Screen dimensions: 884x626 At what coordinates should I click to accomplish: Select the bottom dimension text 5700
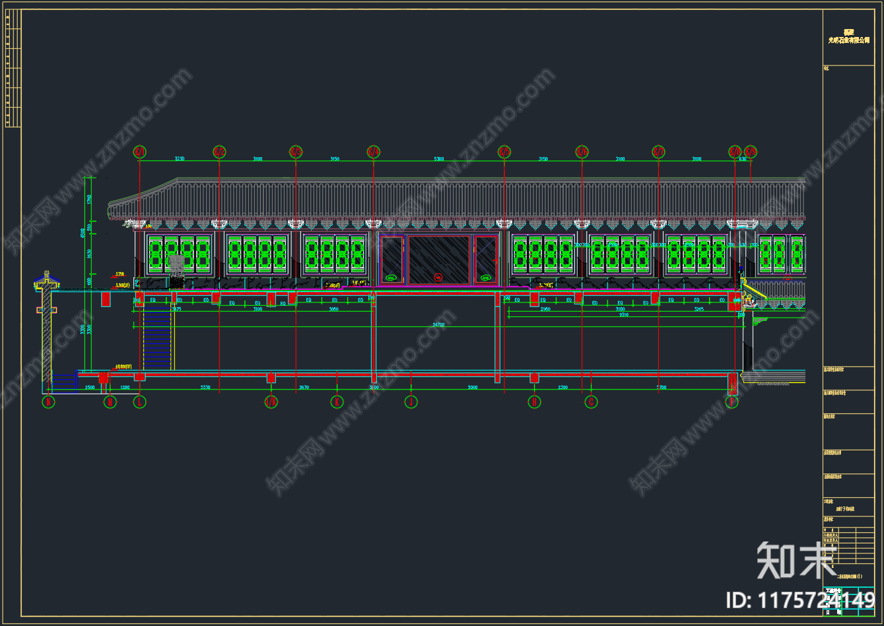tap(662, 388)
